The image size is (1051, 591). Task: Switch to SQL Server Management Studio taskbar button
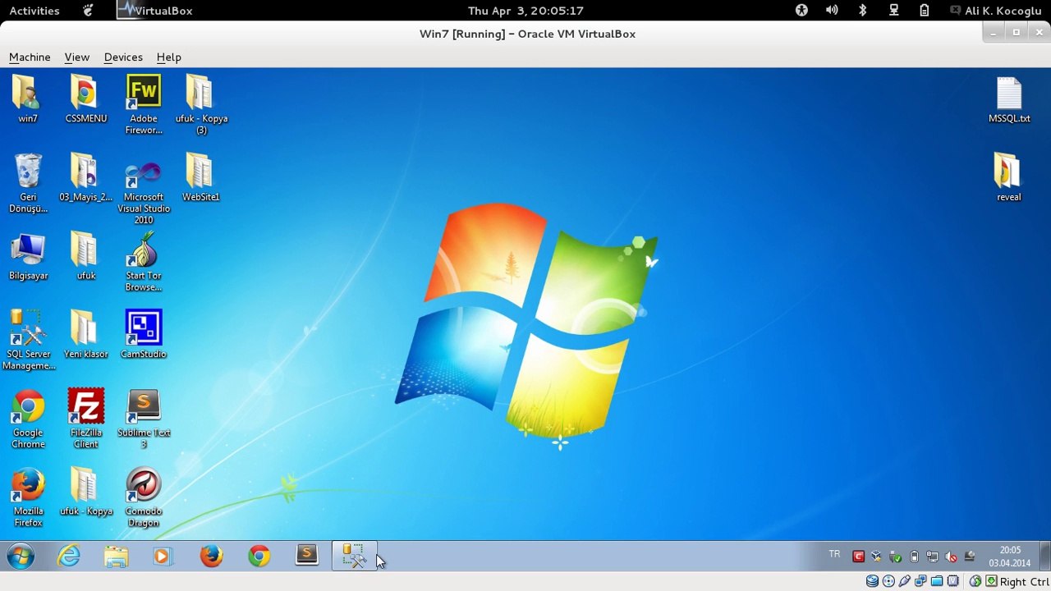pos(354,557)
